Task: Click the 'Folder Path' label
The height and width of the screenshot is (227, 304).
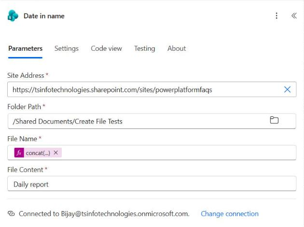Action: (24, 107)
